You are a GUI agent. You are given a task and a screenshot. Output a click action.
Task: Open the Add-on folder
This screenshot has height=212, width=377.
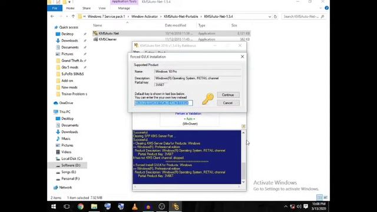[x=67, y=81]
